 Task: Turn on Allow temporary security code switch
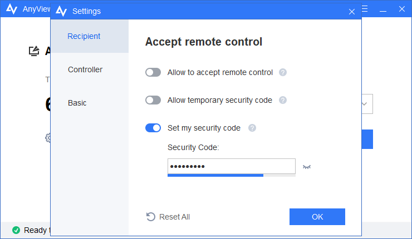click(153, 100)
